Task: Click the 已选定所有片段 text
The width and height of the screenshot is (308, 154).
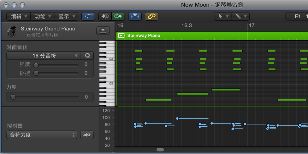Action: (42, 35)
